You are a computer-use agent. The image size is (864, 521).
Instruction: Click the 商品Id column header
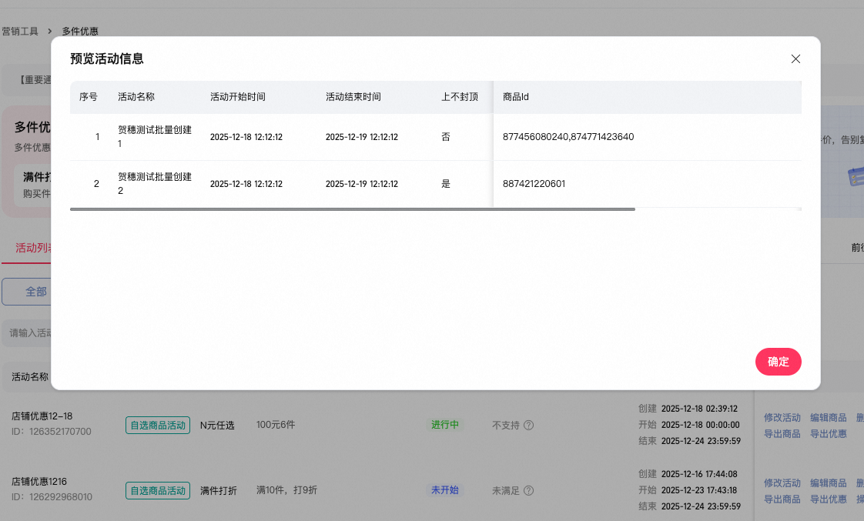click(515, 97)
